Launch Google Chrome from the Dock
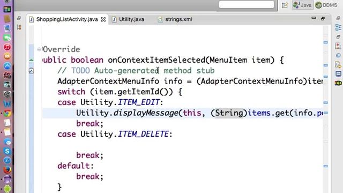This screenshot has height=193, width=343. click(x=7, y=113)
